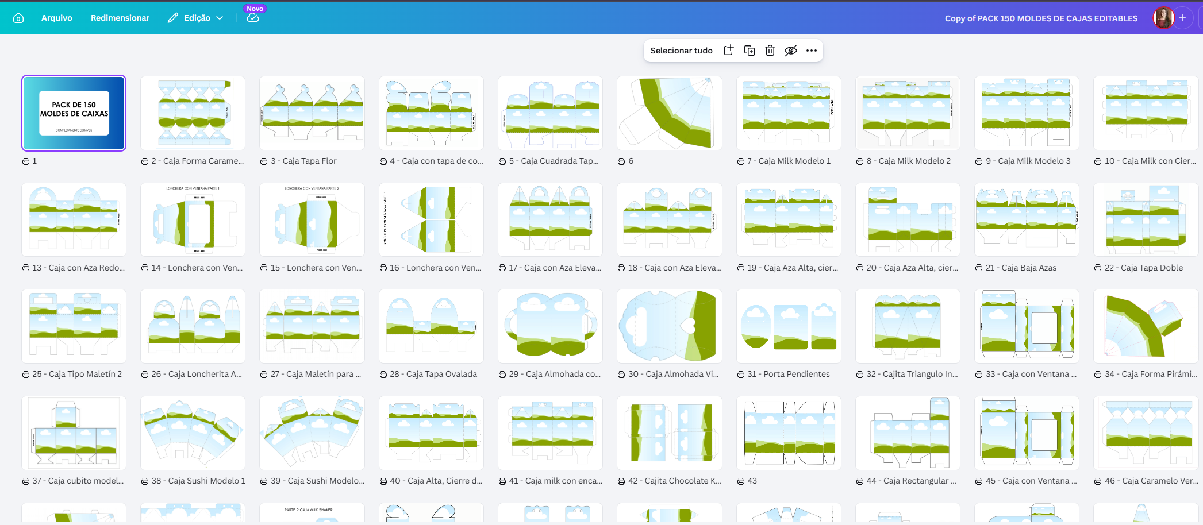1203x525 pixels.
Task: Open the user profile avatar
Action: pos(1163,18)
